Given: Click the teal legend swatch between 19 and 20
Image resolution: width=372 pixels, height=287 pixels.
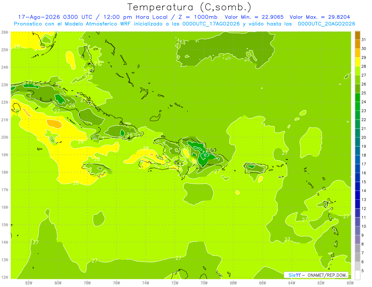Looking at the screenshot, I should pyautogui.click(x=357, y=142).
